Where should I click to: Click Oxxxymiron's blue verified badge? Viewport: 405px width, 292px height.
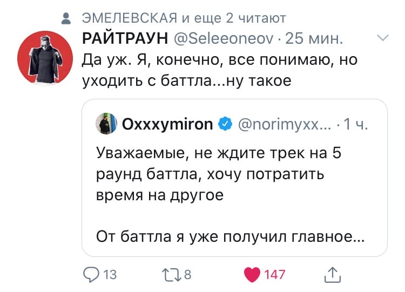click(224, 125)
